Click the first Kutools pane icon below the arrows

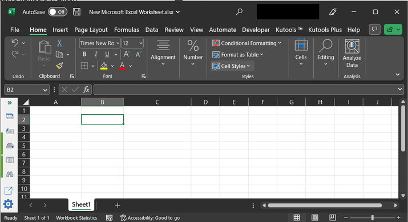(10, 116)
